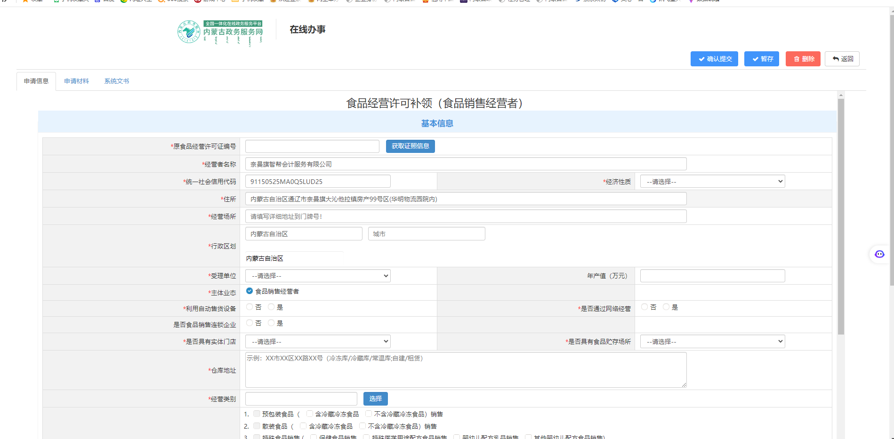Switch to the 申请材料 tab
894x439 pixels.
pyautogui.click(x=76, y=81)
